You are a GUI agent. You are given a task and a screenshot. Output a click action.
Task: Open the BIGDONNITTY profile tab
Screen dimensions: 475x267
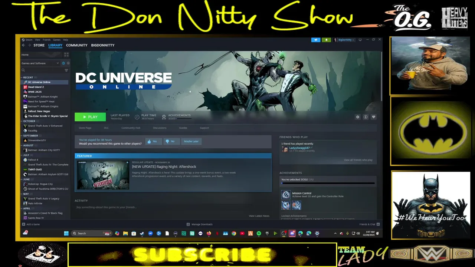[x=103, y=45]
